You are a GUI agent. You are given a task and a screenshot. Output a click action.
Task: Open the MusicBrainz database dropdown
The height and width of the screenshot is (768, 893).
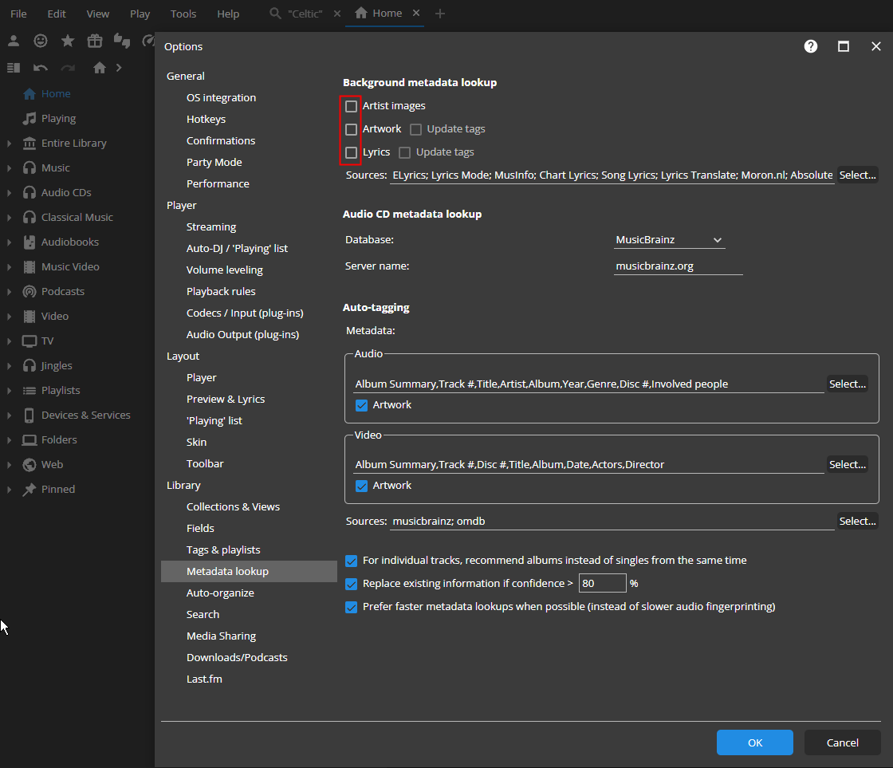[669, 240]
